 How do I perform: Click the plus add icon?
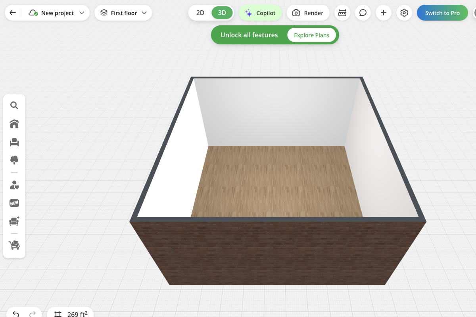pos(384,13)
